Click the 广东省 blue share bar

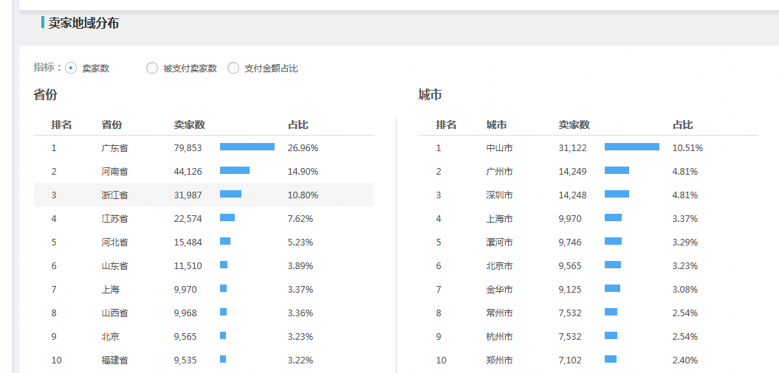pyautogui.click(x=247, y=147)
